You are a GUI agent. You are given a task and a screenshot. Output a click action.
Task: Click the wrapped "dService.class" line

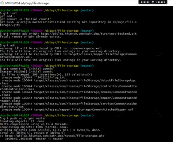[x=12, y=107]
